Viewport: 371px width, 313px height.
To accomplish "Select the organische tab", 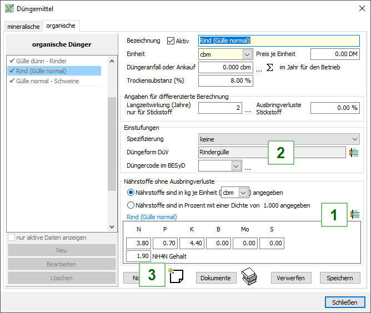I will [x=62, y=26].
